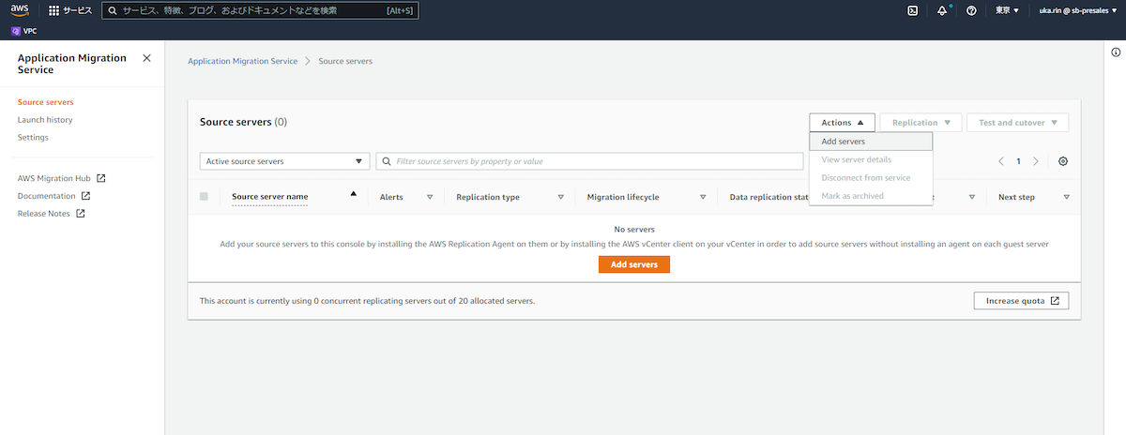Click the VPC shortcut icon
The image size is (1126, 435).
pyautogui.click(x=16, y=30)
